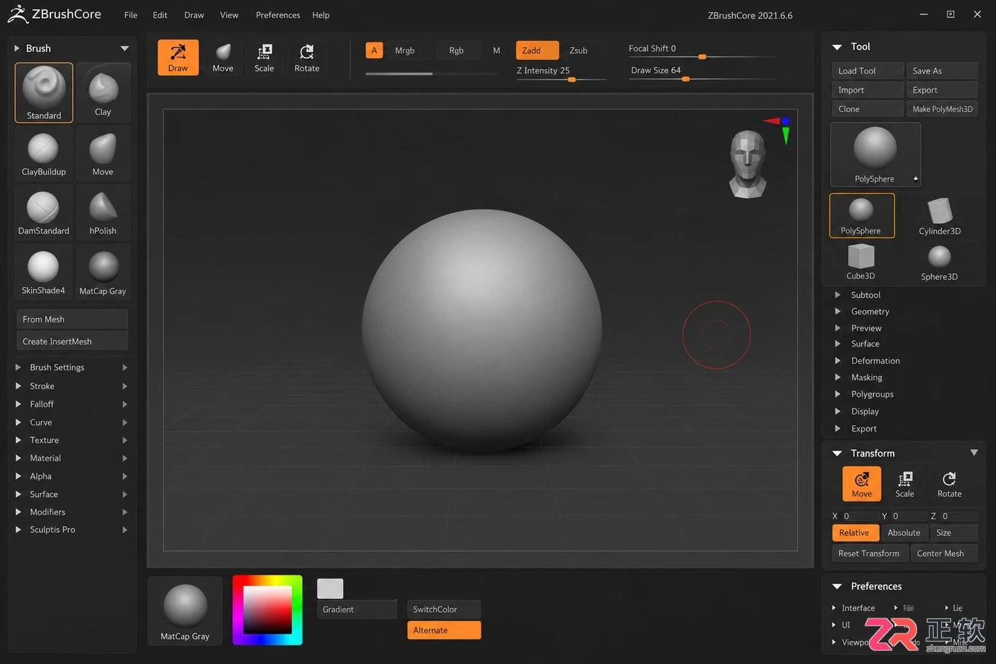Click the Transform Move icon

[x=862, y=483]
